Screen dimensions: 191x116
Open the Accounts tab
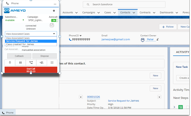click(x=68, y=13)
